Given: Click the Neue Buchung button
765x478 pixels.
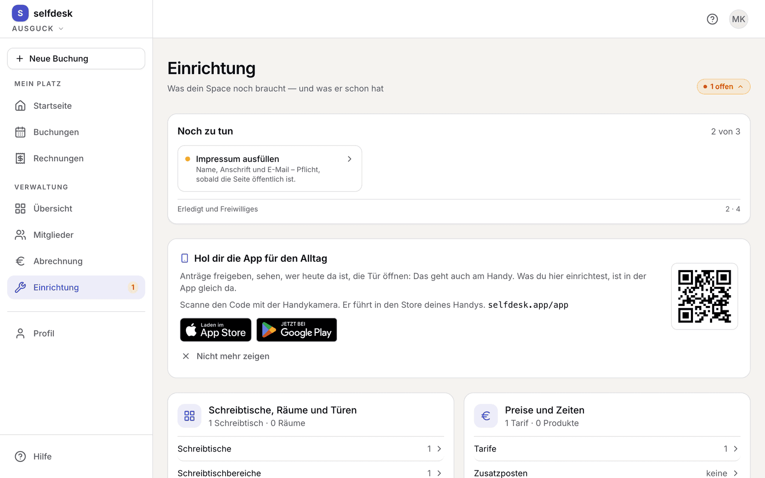Looking at the screenshot, I should tap(76, 59).
